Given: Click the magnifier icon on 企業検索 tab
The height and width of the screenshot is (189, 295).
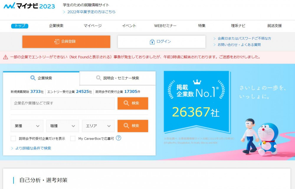Looking at the screenshot, I should [x=33, y=78].
